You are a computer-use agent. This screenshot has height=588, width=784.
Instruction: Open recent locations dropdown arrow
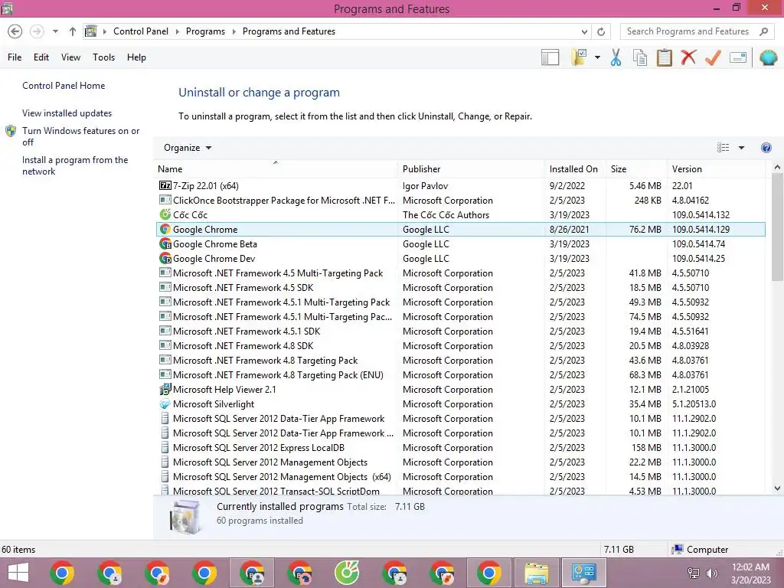[x=55, y=31]
